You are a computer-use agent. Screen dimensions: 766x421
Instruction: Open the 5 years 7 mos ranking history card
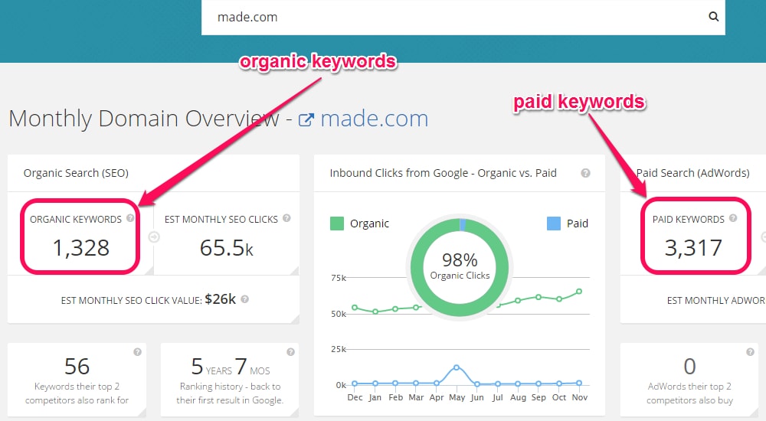coord(230,380)
